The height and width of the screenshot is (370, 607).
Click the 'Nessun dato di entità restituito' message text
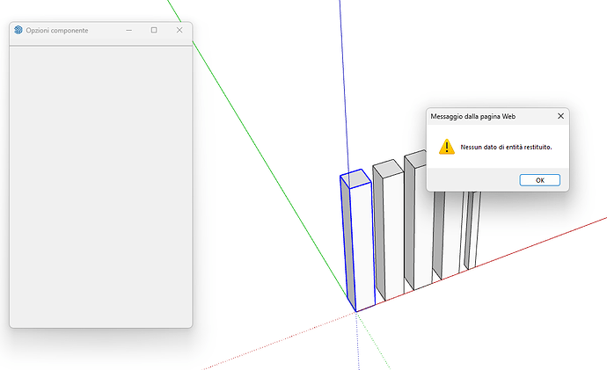point(506,147)
